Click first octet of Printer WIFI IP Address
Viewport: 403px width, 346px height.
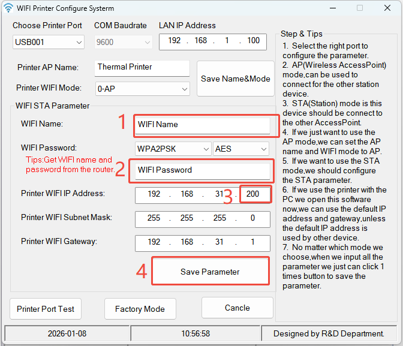[154, 195]
